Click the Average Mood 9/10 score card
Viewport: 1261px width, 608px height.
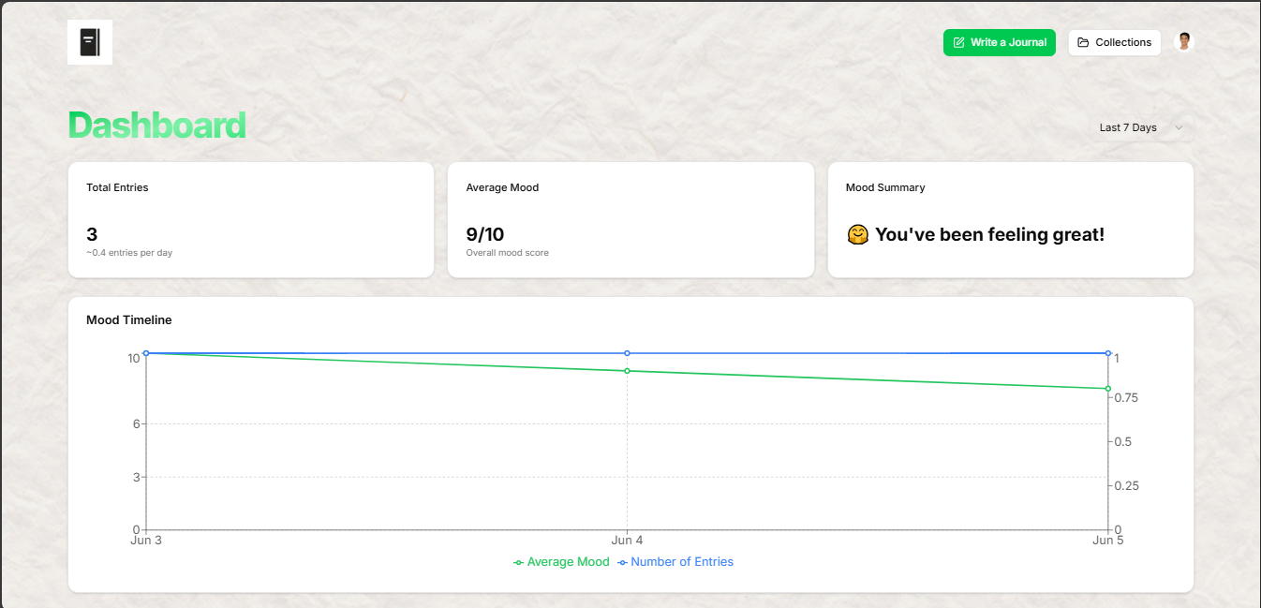click(630, 220)
